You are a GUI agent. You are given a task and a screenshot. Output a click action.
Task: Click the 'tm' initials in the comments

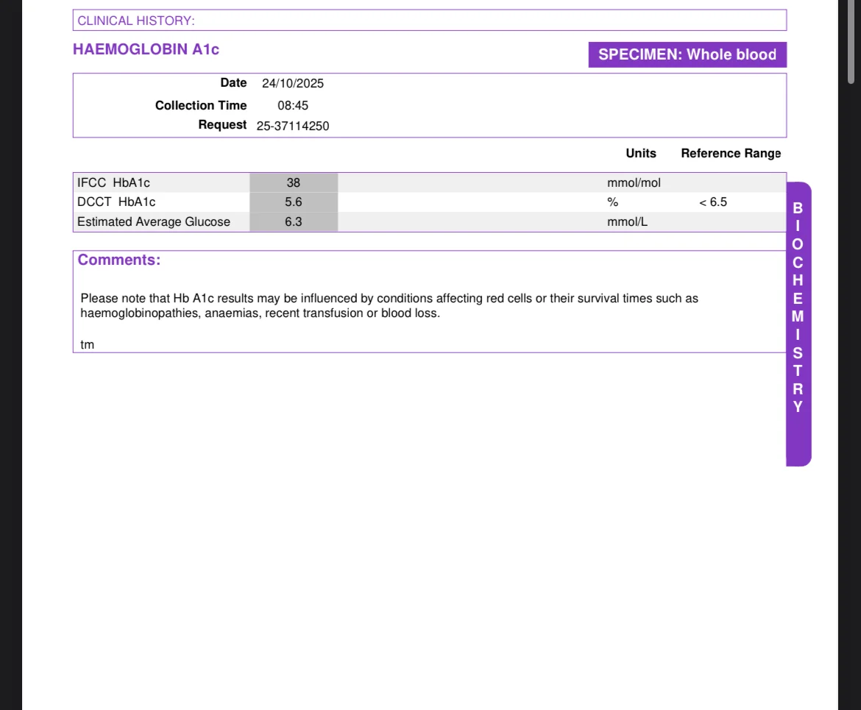(88, 345)
